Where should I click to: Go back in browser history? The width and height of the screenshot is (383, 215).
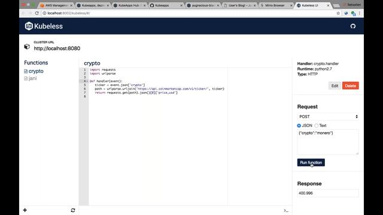pyautogui.click(x=23, y=13)
